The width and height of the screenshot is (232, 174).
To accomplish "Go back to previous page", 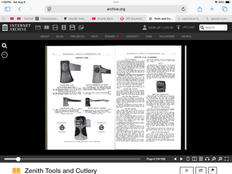I will (20, 9).
